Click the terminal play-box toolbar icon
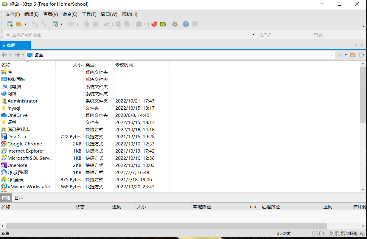367x239 pixels. [71, 24]
